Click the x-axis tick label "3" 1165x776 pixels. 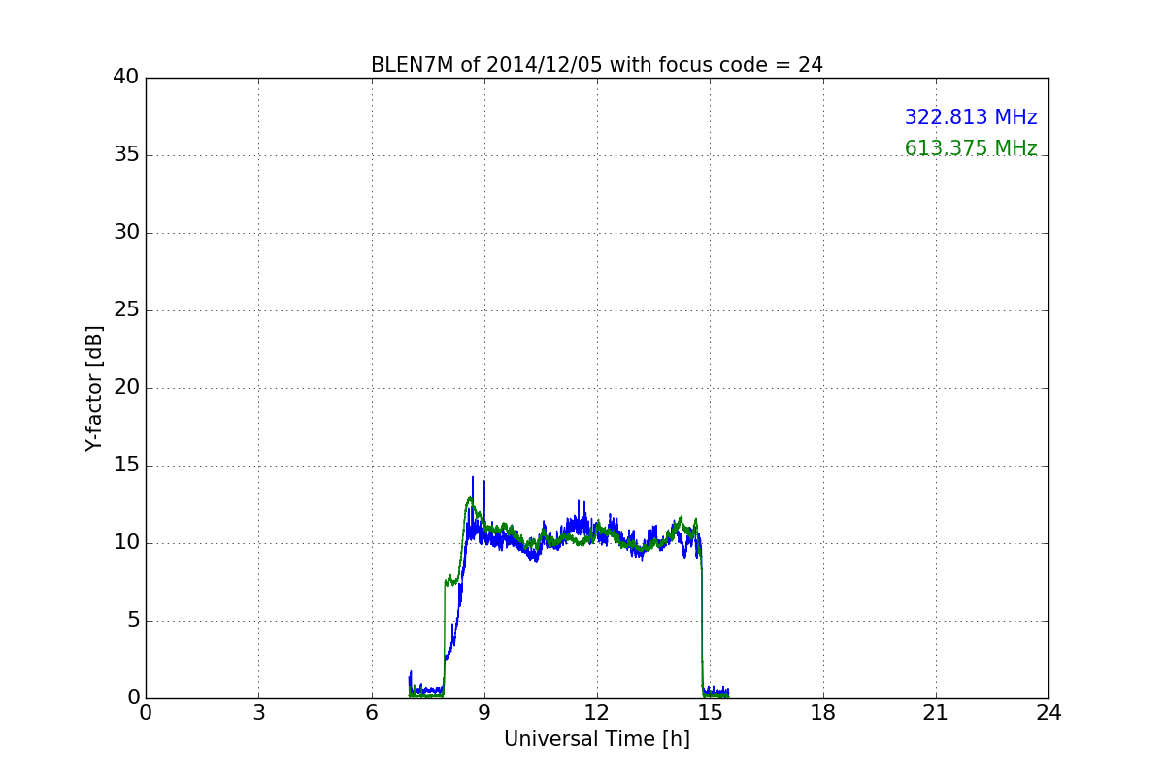click(x=258, y=713)
